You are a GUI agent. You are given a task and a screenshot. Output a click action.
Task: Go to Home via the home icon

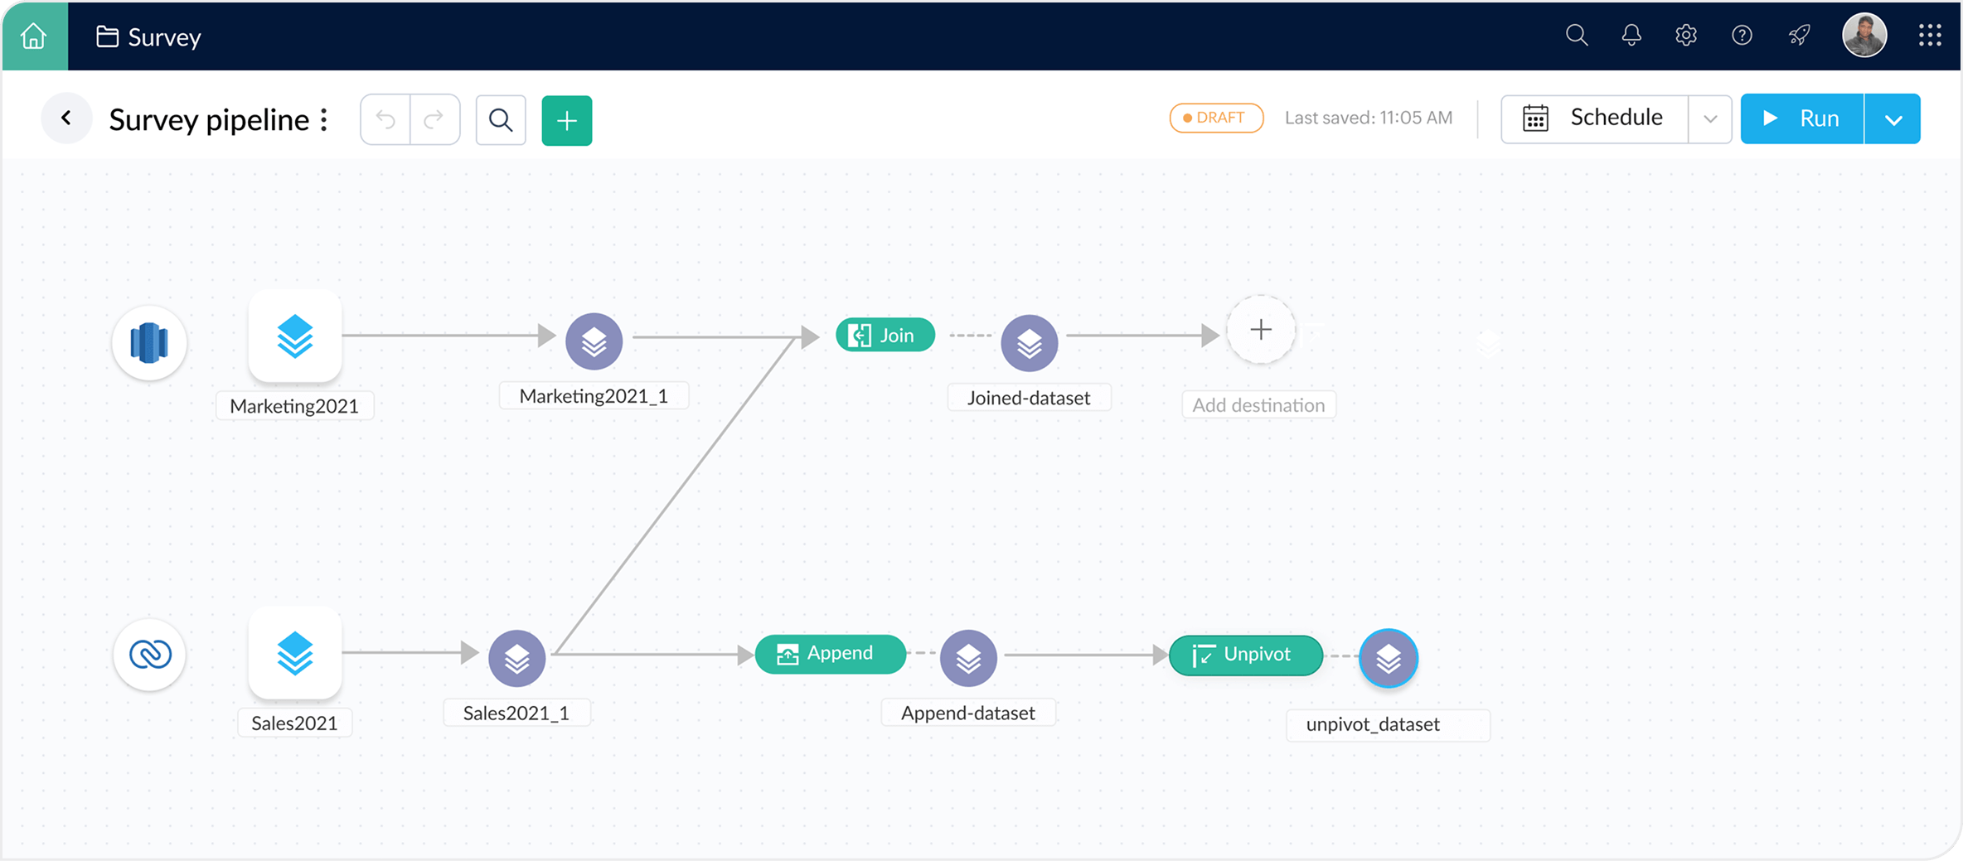click(33, 36)
